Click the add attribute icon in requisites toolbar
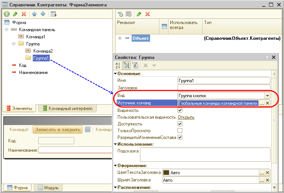 point(120,14)
